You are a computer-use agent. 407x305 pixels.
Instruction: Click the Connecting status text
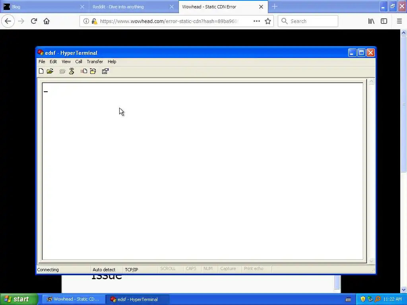point(48,270)
